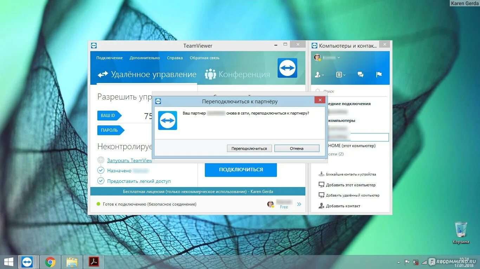The width and height of the screenshot is (480, 269).
Task: Click the Отмена button in the dialog
Action: pyautogui.click(x=297, y=149)
